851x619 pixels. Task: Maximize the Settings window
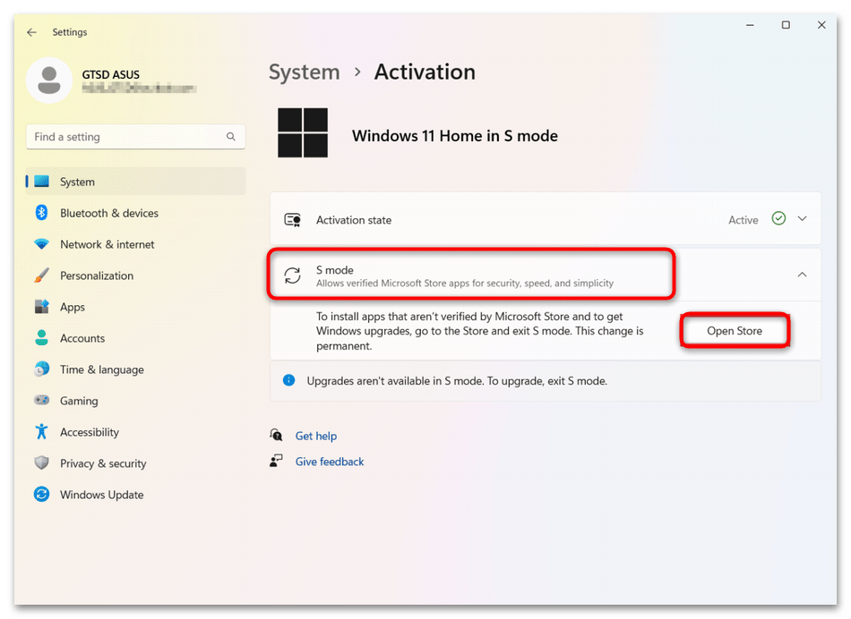pos(786,25)
